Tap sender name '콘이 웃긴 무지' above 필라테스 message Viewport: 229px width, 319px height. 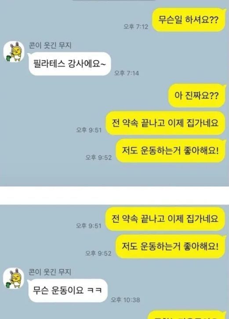tap(50, 45)
